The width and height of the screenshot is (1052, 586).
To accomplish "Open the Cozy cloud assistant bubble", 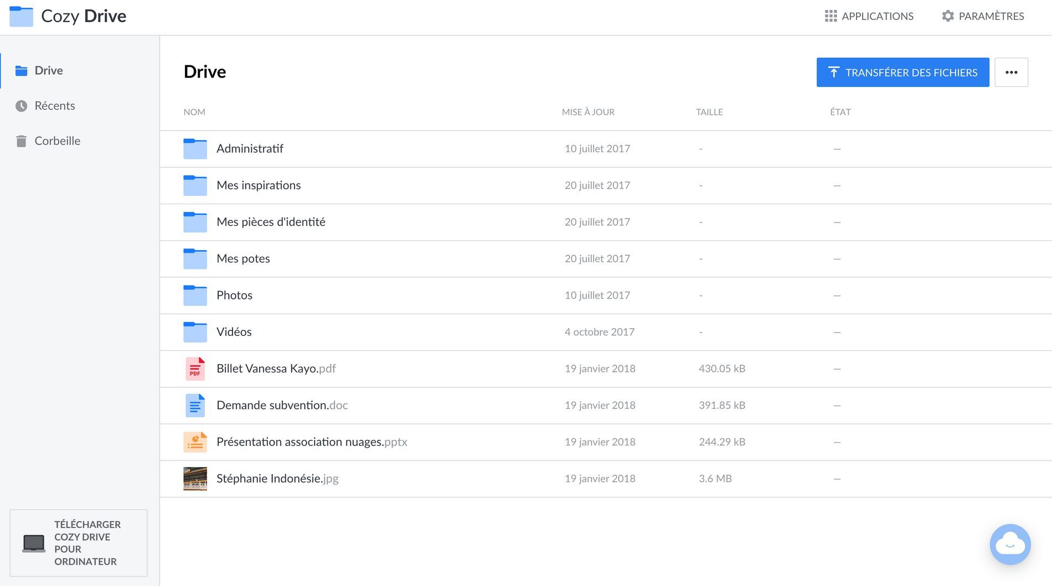I will tap(1010, 544).
